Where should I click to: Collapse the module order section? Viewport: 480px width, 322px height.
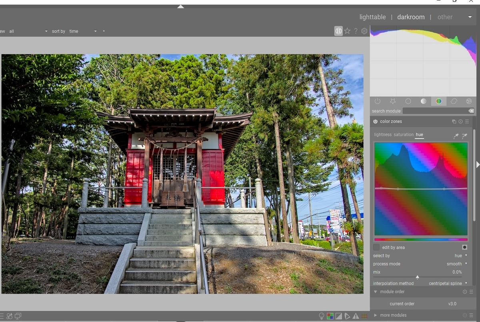point(375,292)
